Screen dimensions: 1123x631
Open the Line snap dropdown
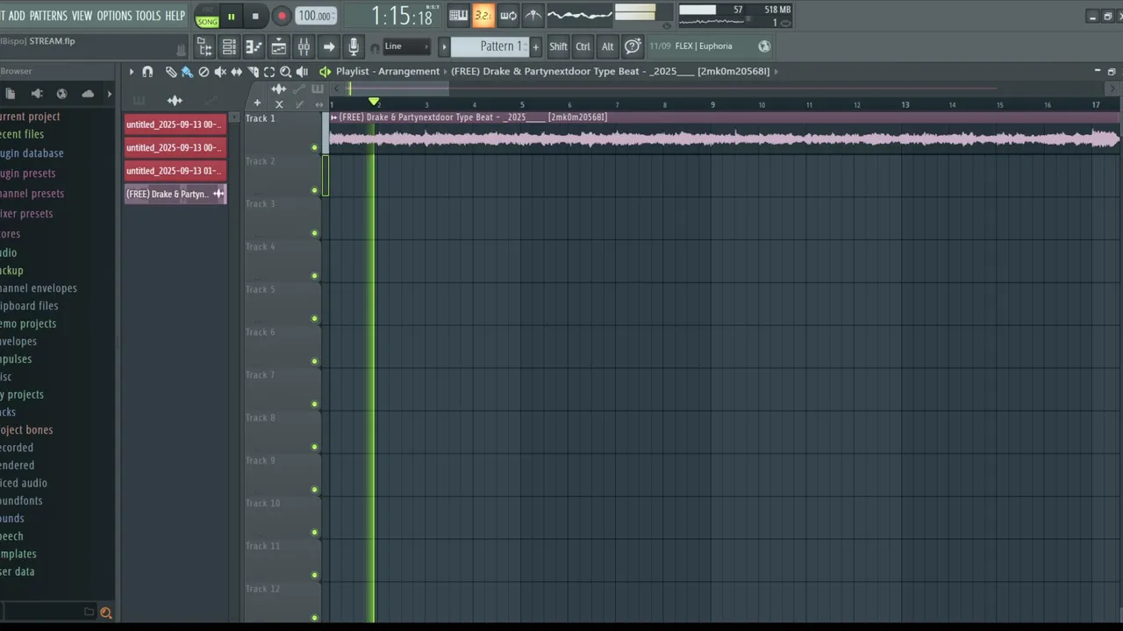(x=406, y=46)
